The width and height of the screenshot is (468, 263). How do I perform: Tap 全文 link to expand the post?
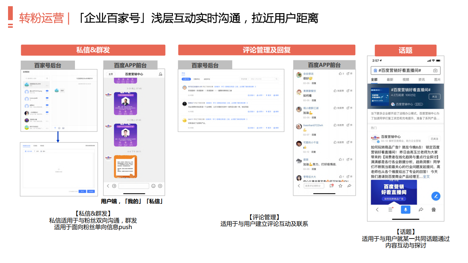coord(426,176)
